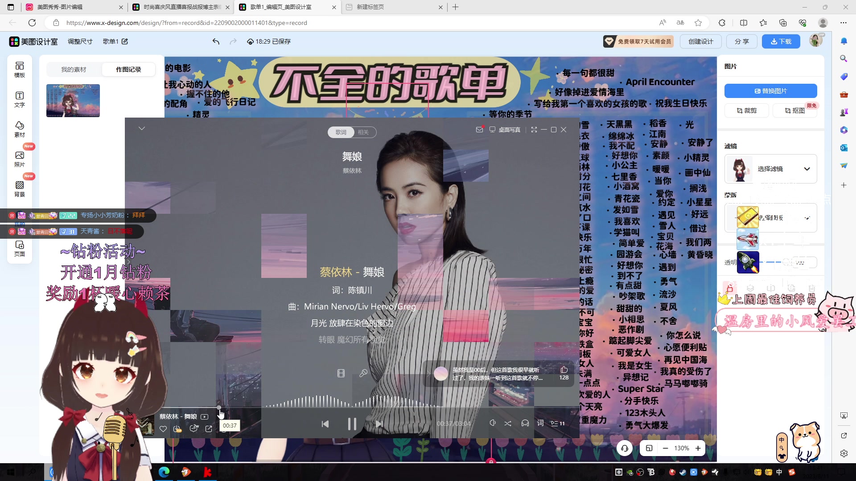Open the 照片 photos panel in sidebar
Screen dimensions: 856x481
pos(20,159)
